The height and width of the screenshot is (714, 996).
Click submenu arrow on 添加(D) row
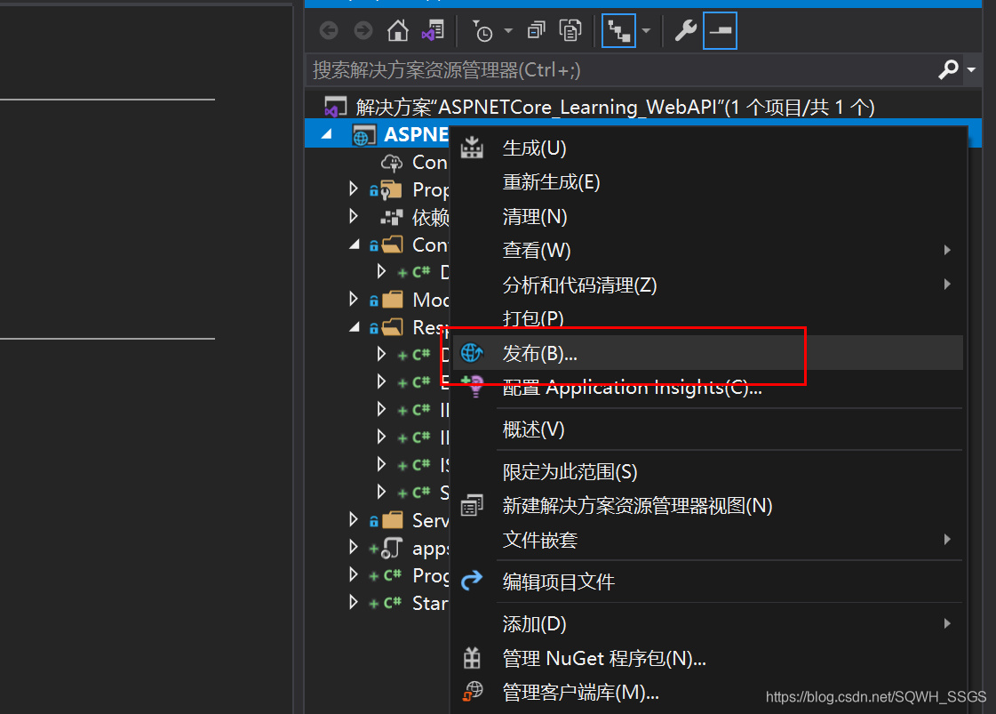click(947, 623)
